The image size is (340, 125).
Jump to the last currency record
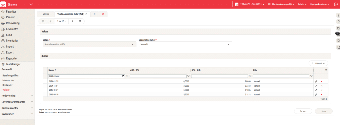point(80,21)
